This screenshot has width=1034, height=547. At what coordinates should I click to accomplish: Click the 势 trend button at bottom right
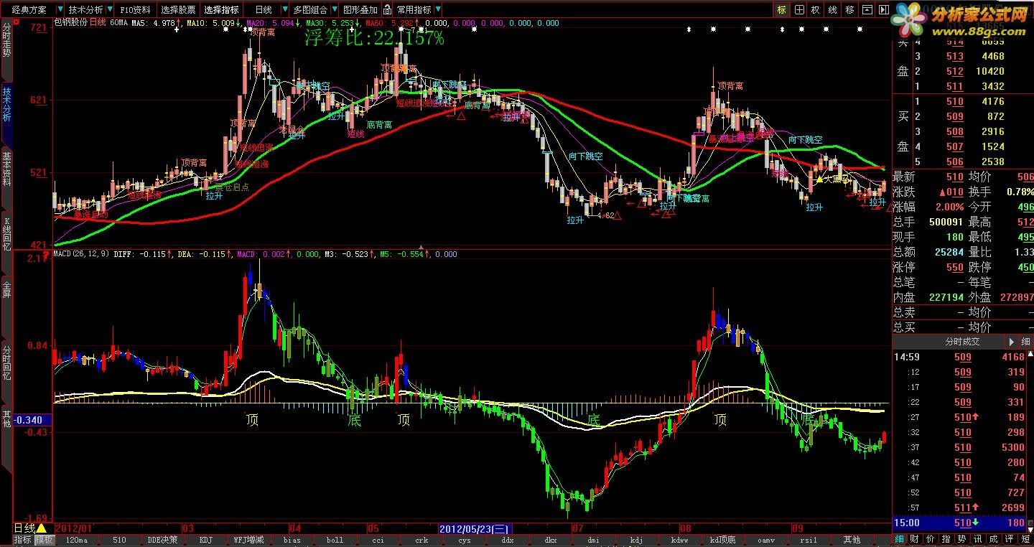pyautogui.click(x=962, y=539)
